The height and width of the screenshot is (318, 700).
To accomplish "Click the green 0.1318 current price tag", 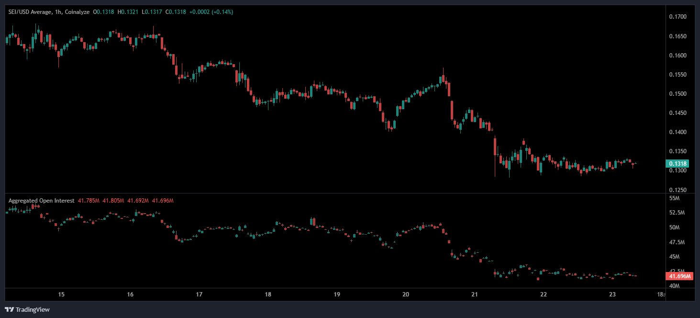I will [678, 163].
